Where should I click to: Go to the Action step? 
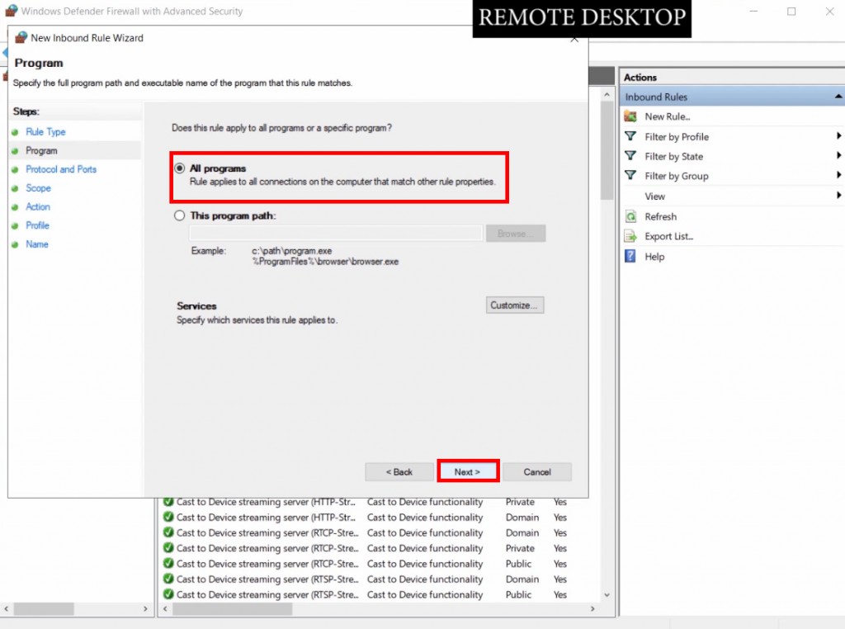[x=38, y=207]
